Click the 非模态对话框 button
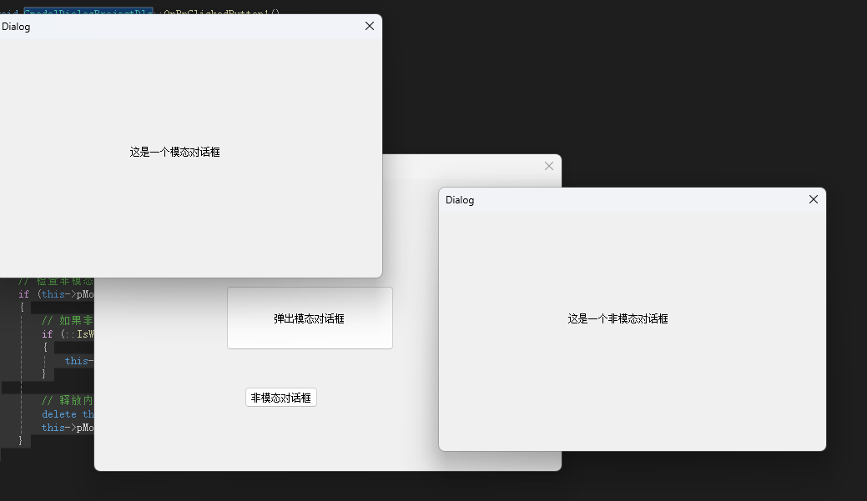 pyautogui.click(x=280, y=397)
